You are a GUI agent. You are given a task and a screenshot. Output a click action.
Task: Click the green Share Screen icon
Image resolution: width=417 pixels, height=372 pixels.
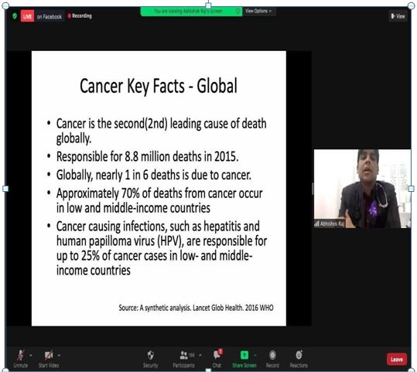pos(244,355)
